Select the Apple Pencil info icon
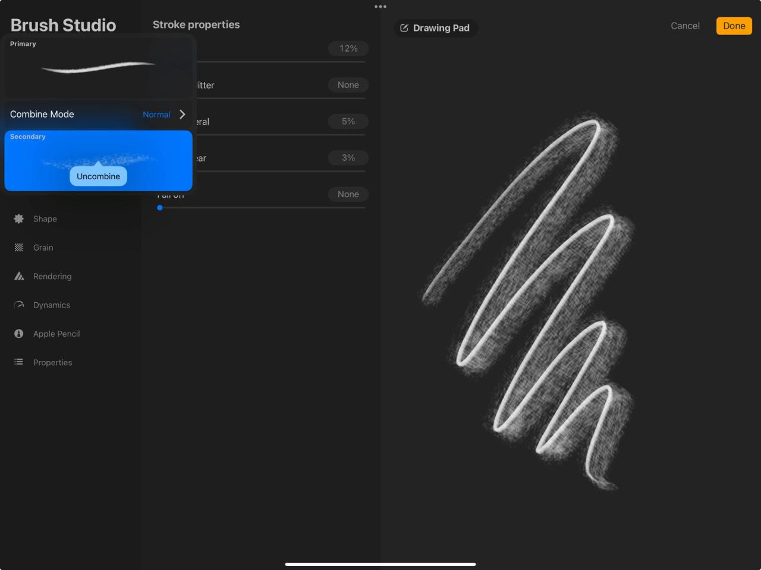This screenshot has width=761, height=570. point(19,334)
